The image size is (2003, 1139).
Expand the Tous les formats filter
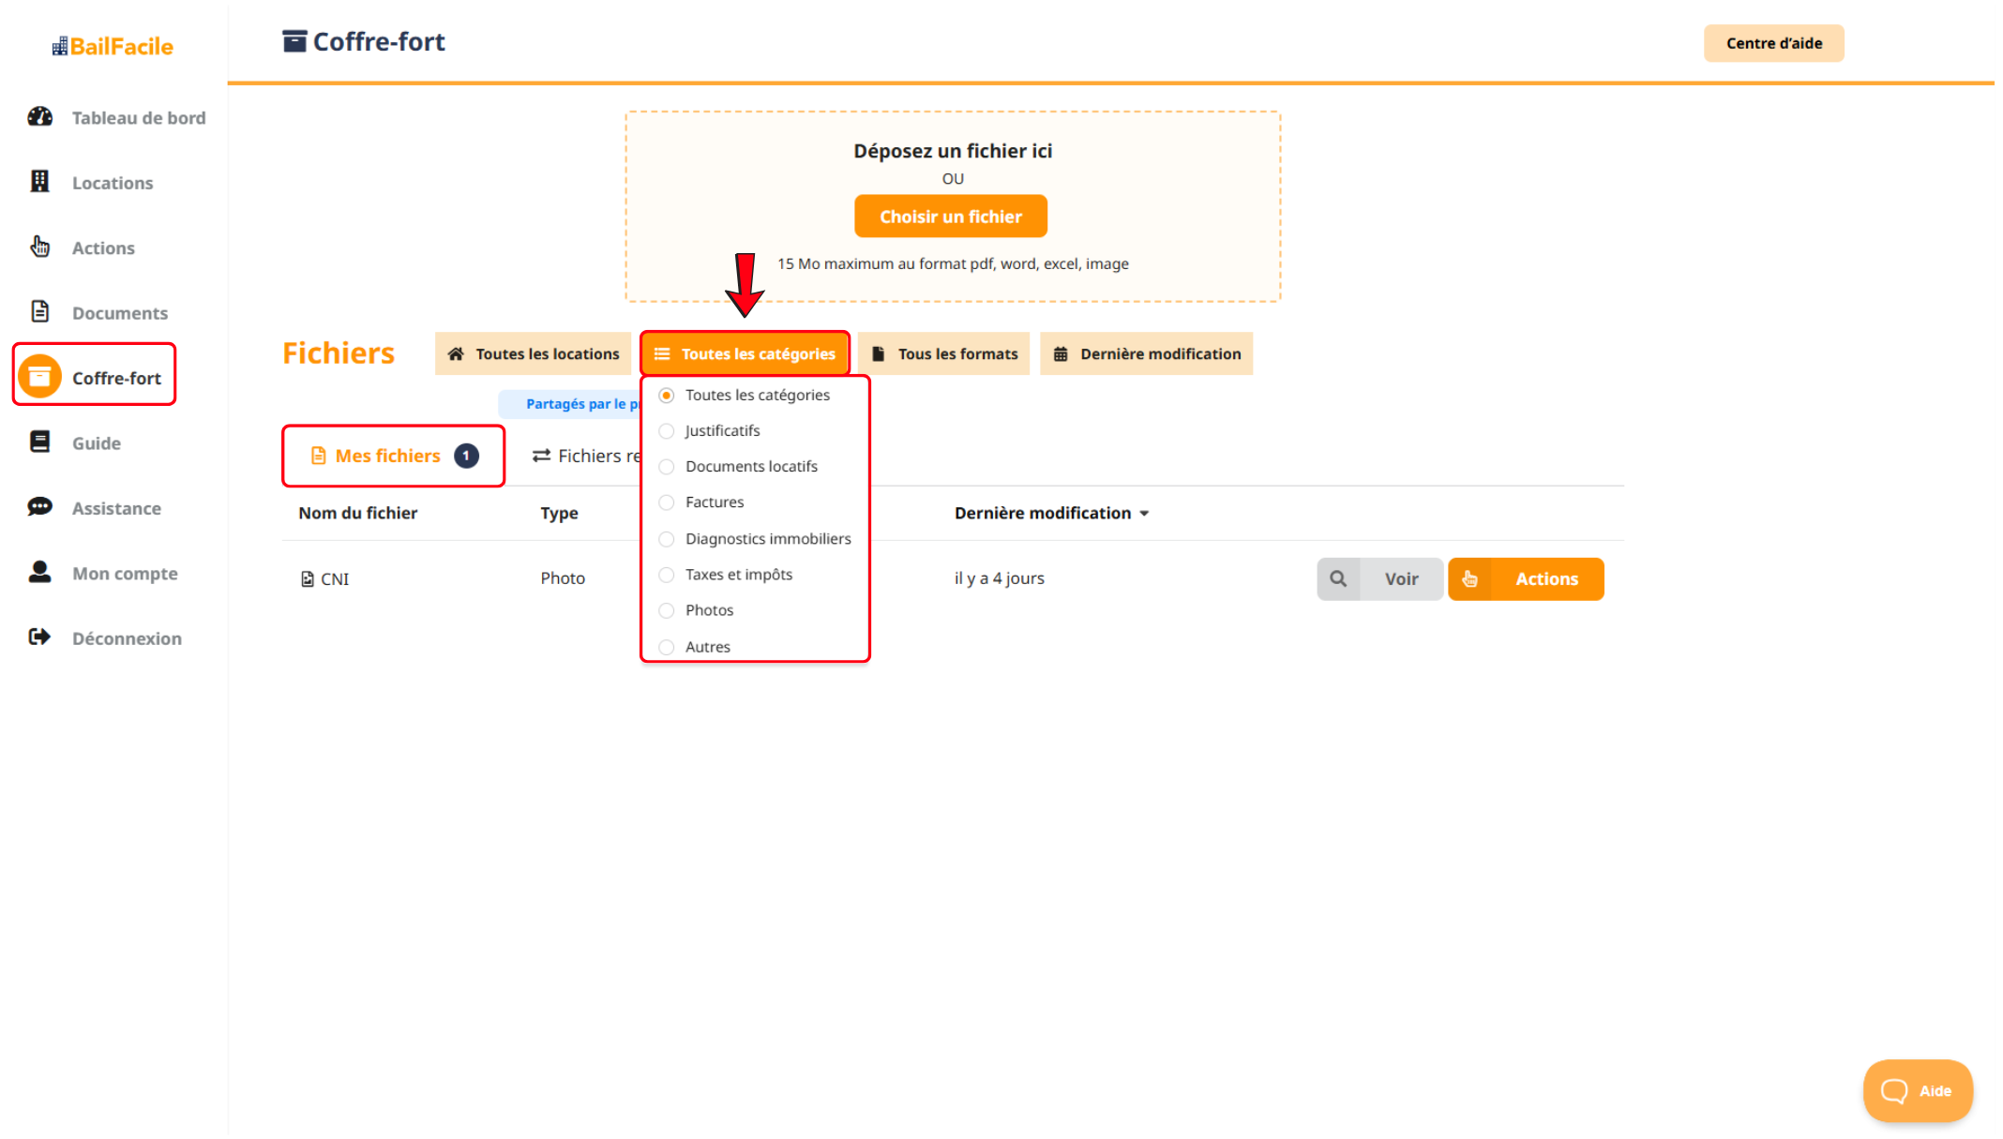(943, 353)
